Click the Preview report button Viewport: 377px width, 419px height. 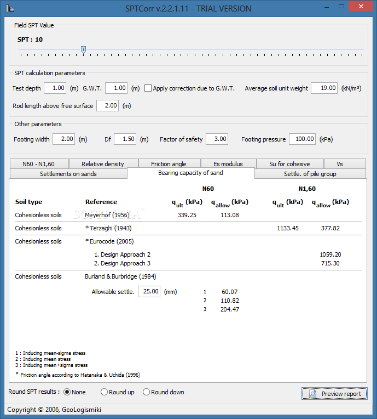(x=335, y=394)
